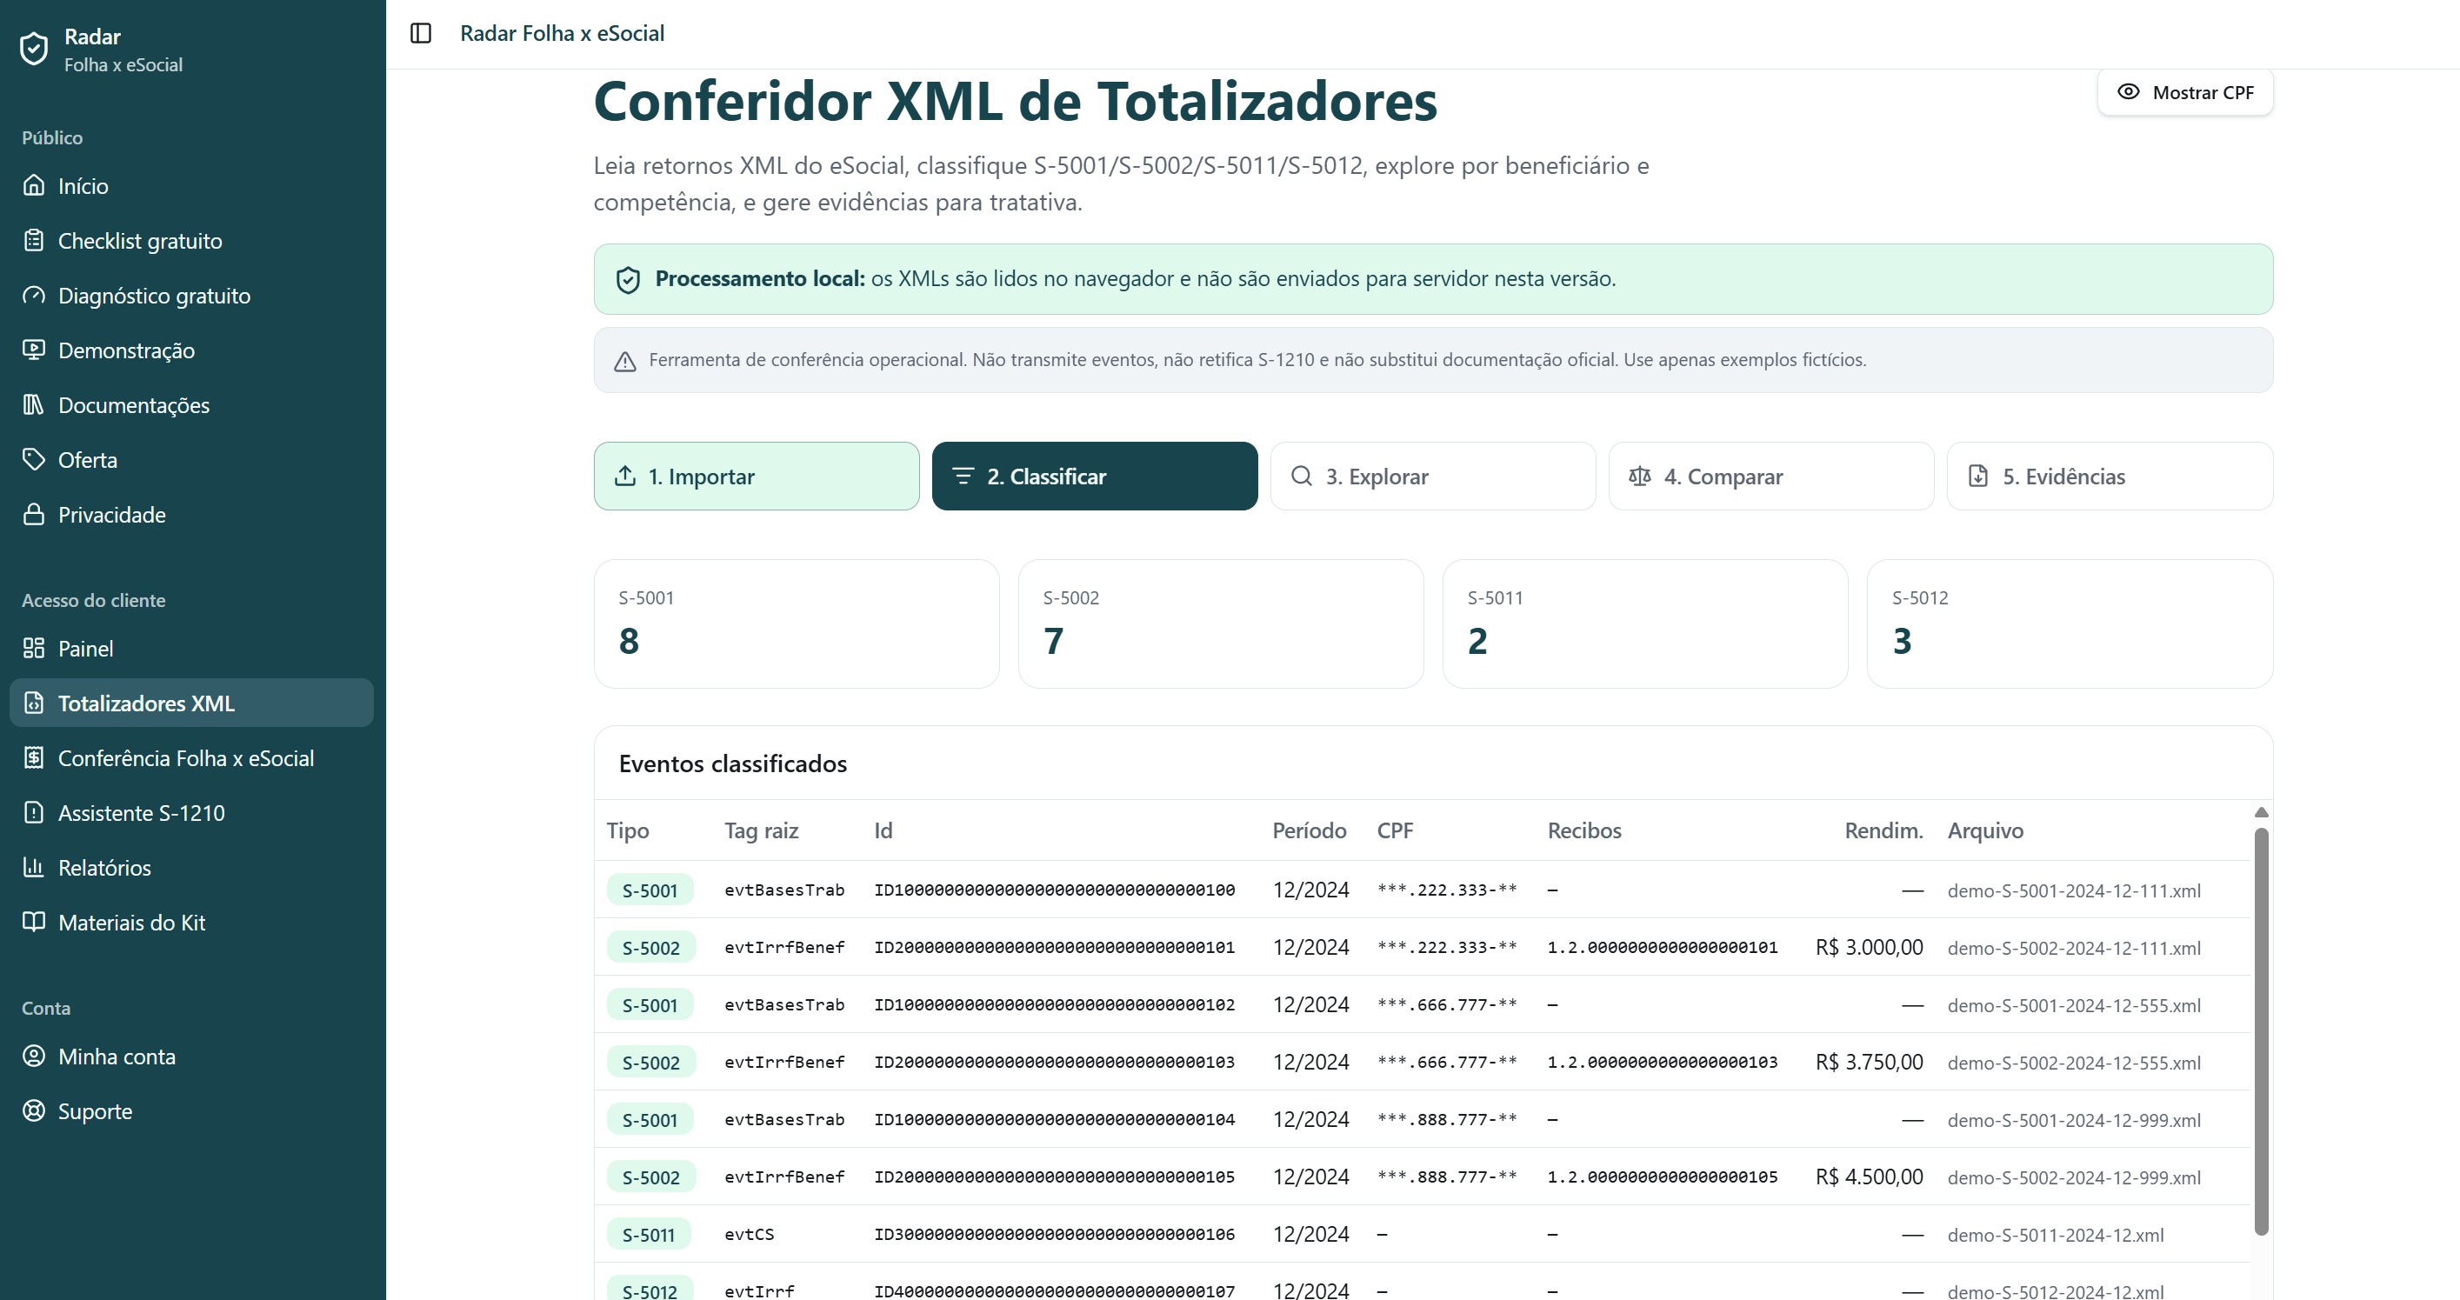Click the Conferência Folha x eSocial receipt icon
This screenshot has width=2460, height=1300.
(35, 757)
